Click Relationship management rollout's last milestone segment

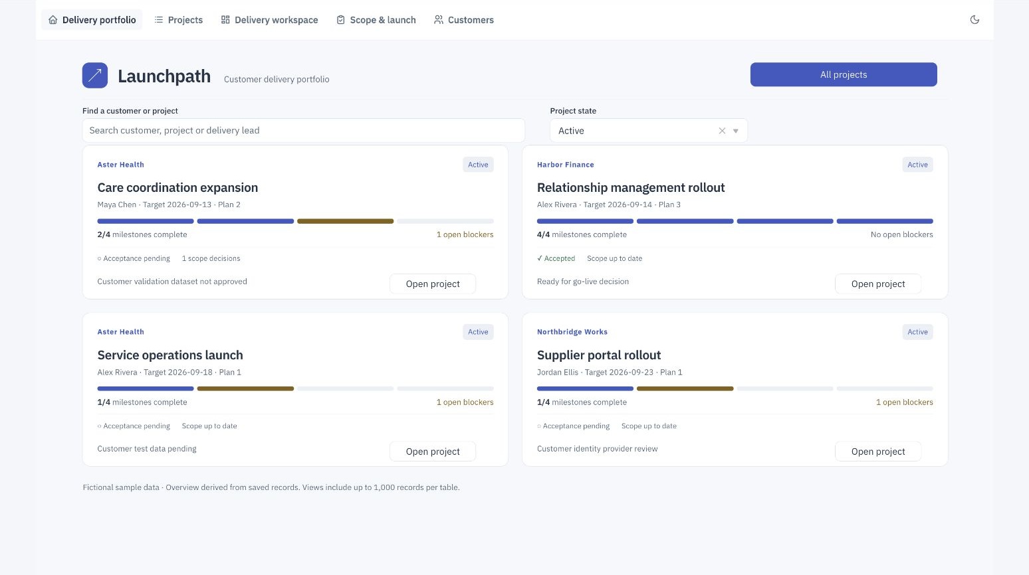[x=885, y=221]
